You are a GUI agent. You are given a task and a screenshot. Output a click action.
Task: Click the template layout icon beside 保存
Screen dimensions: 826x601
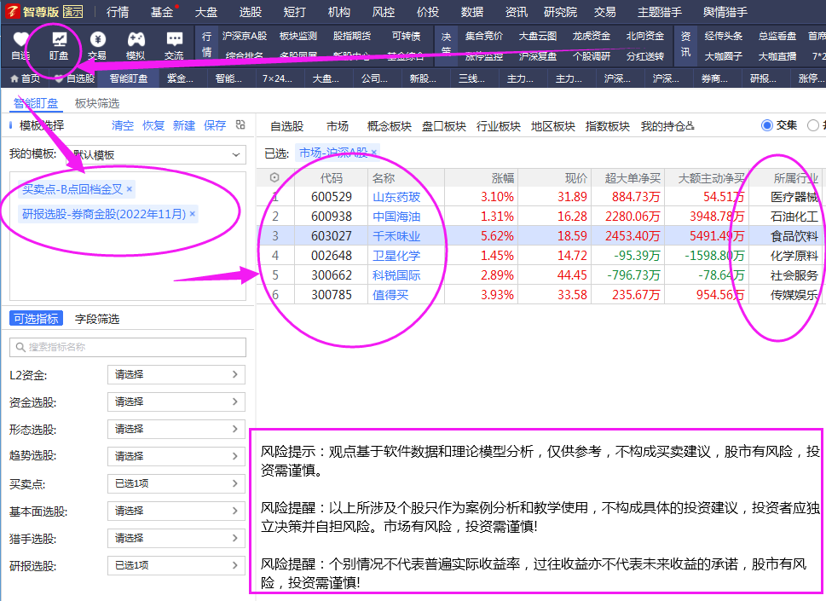click(240, 124)
